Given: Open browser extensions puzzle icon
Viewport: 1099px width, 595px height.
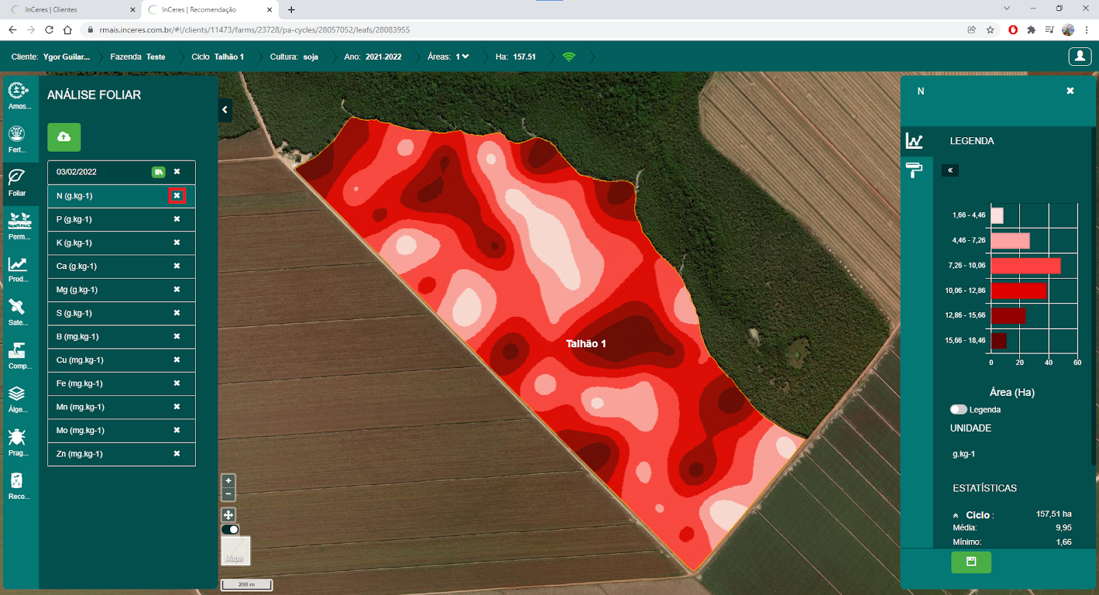Looking at the screenshot, I should tap(1031, 30).
